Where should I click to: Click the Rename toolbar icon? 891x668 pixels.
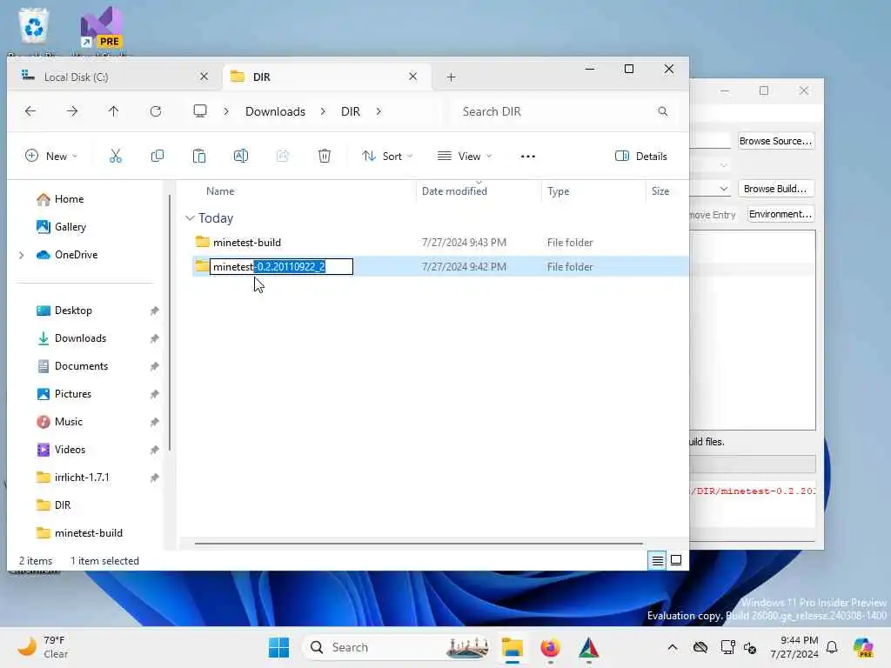pos(241,156)
